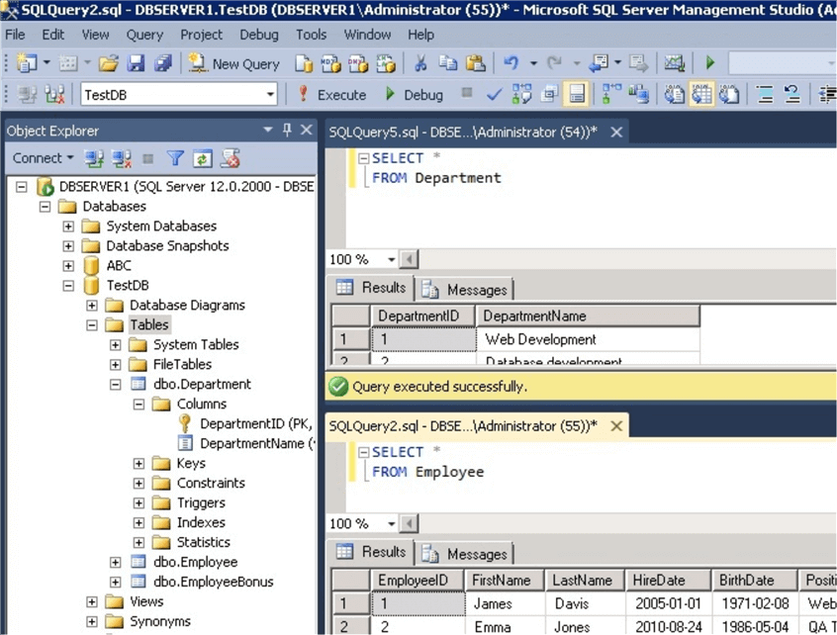Open the Connect dropdown in Object Explorer

tap(43, 158)
